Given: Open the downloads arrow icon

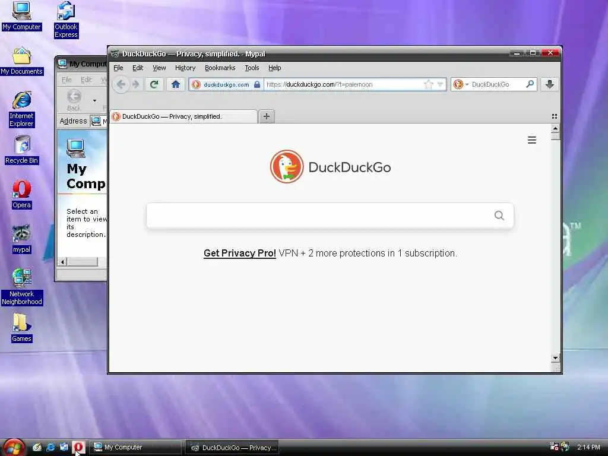Looking at the screenshot, I should tap(549, 84).
